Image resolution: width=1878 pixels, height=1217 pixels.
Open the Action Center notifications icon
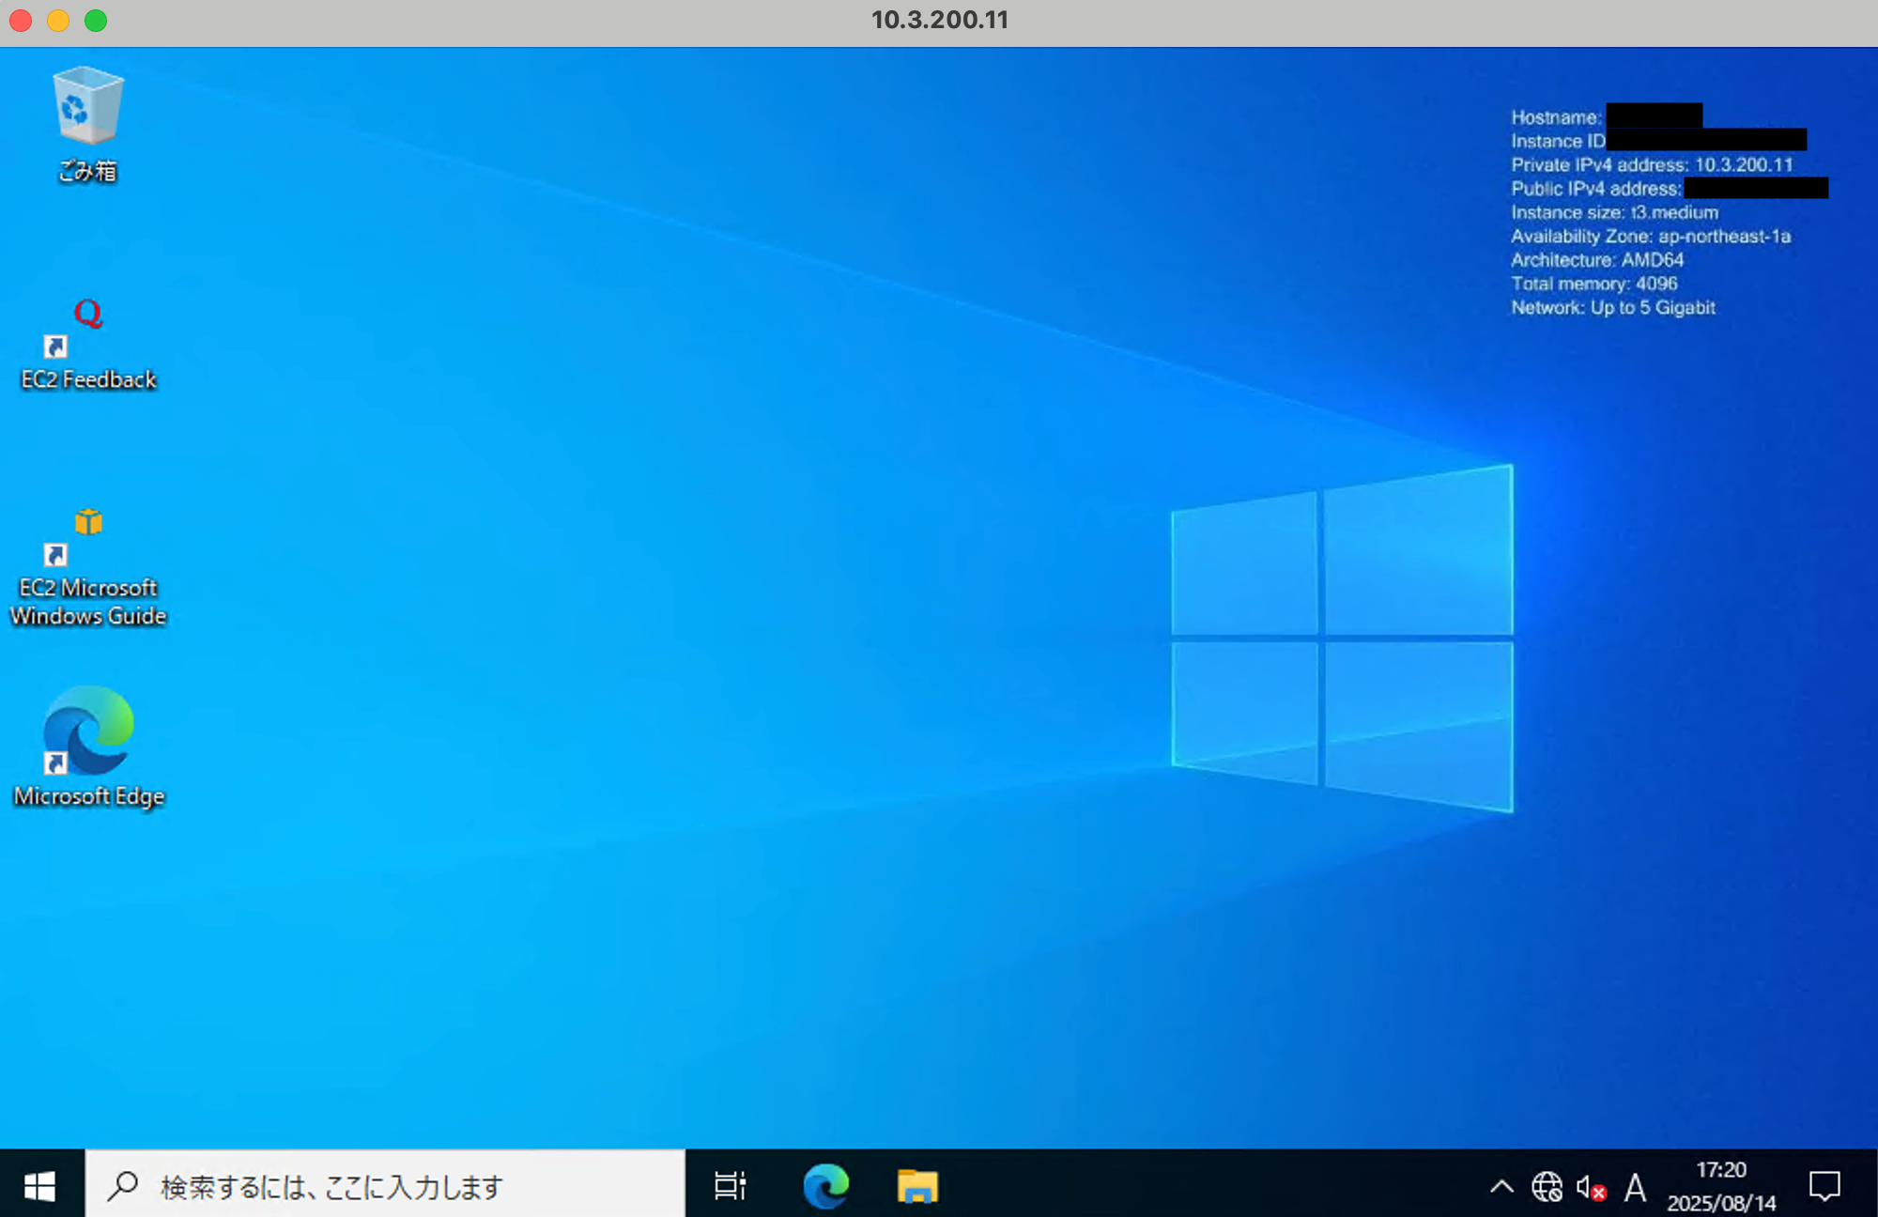tap(1824, 1186)
